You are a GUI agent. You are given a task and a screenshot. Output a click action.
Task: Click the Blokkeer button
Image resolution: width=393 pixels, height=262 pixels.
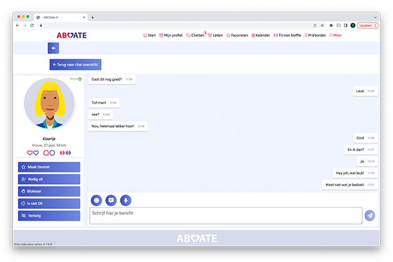pyautogui.click(x=49, y=191)
